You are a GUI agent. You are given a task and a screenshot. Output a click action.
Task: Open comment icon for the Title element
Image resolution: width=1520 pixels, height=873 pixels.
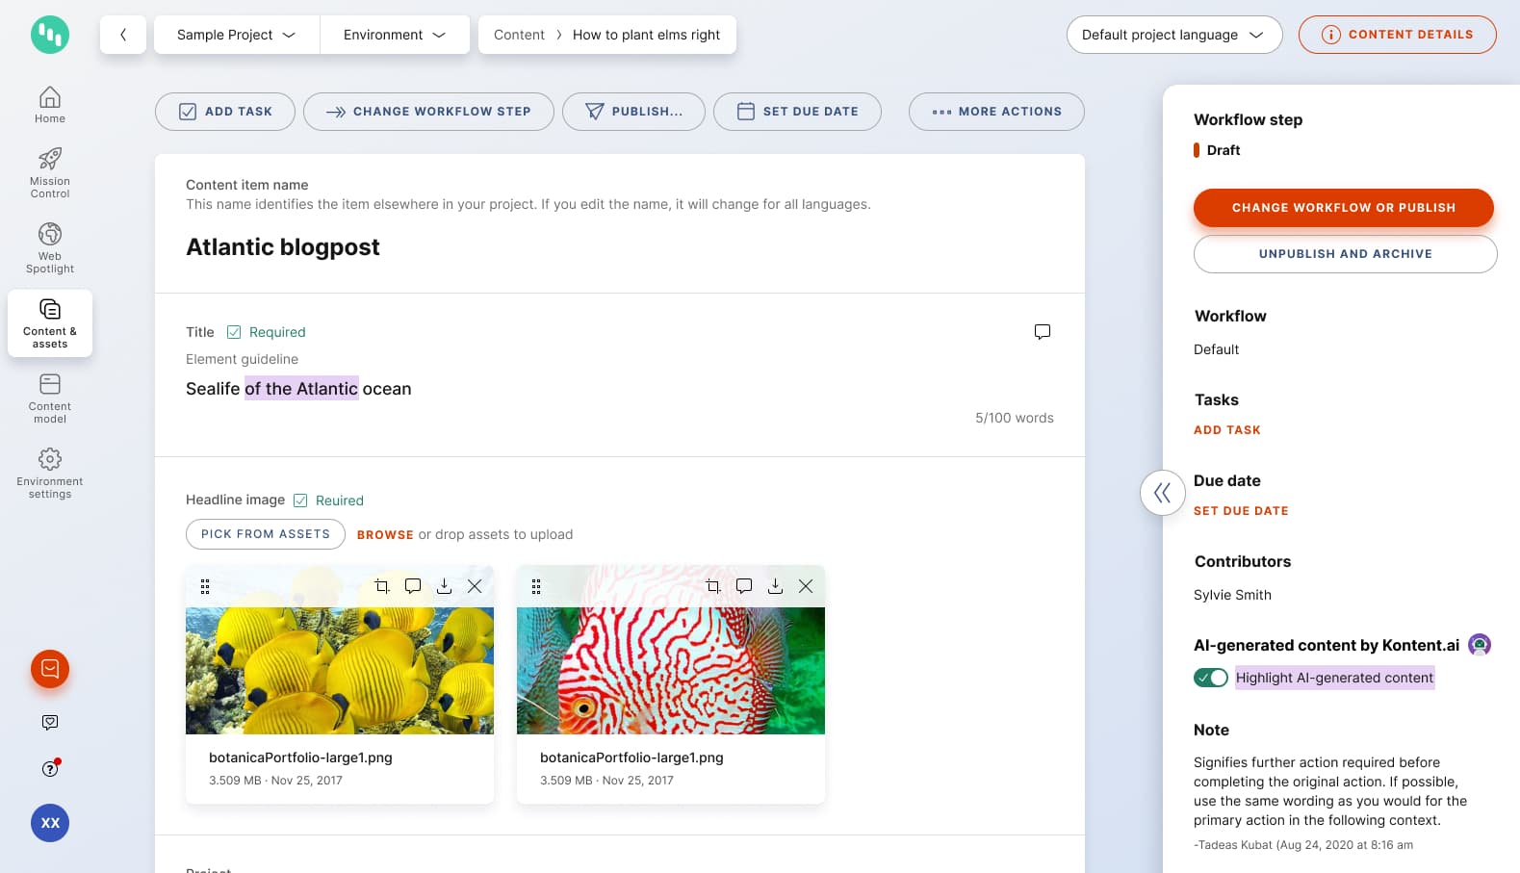pyautogui.click(x=1042, y=332)
